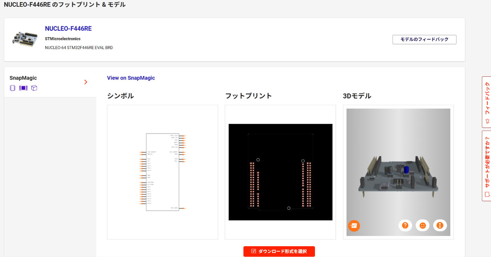Follow the View on SnapMagic link

[131, 78]
